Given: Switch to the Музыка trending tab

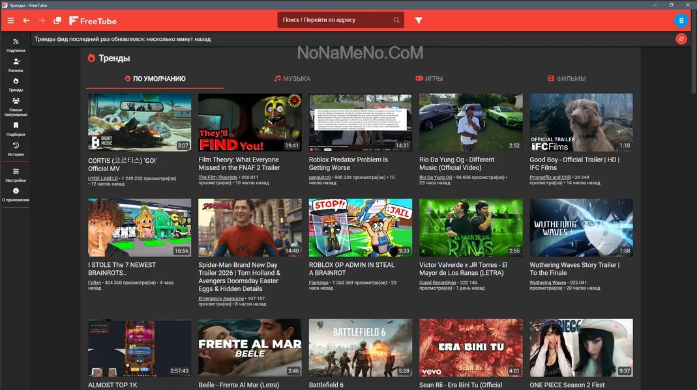Looking at the screenshot, I should coord(292,79).
